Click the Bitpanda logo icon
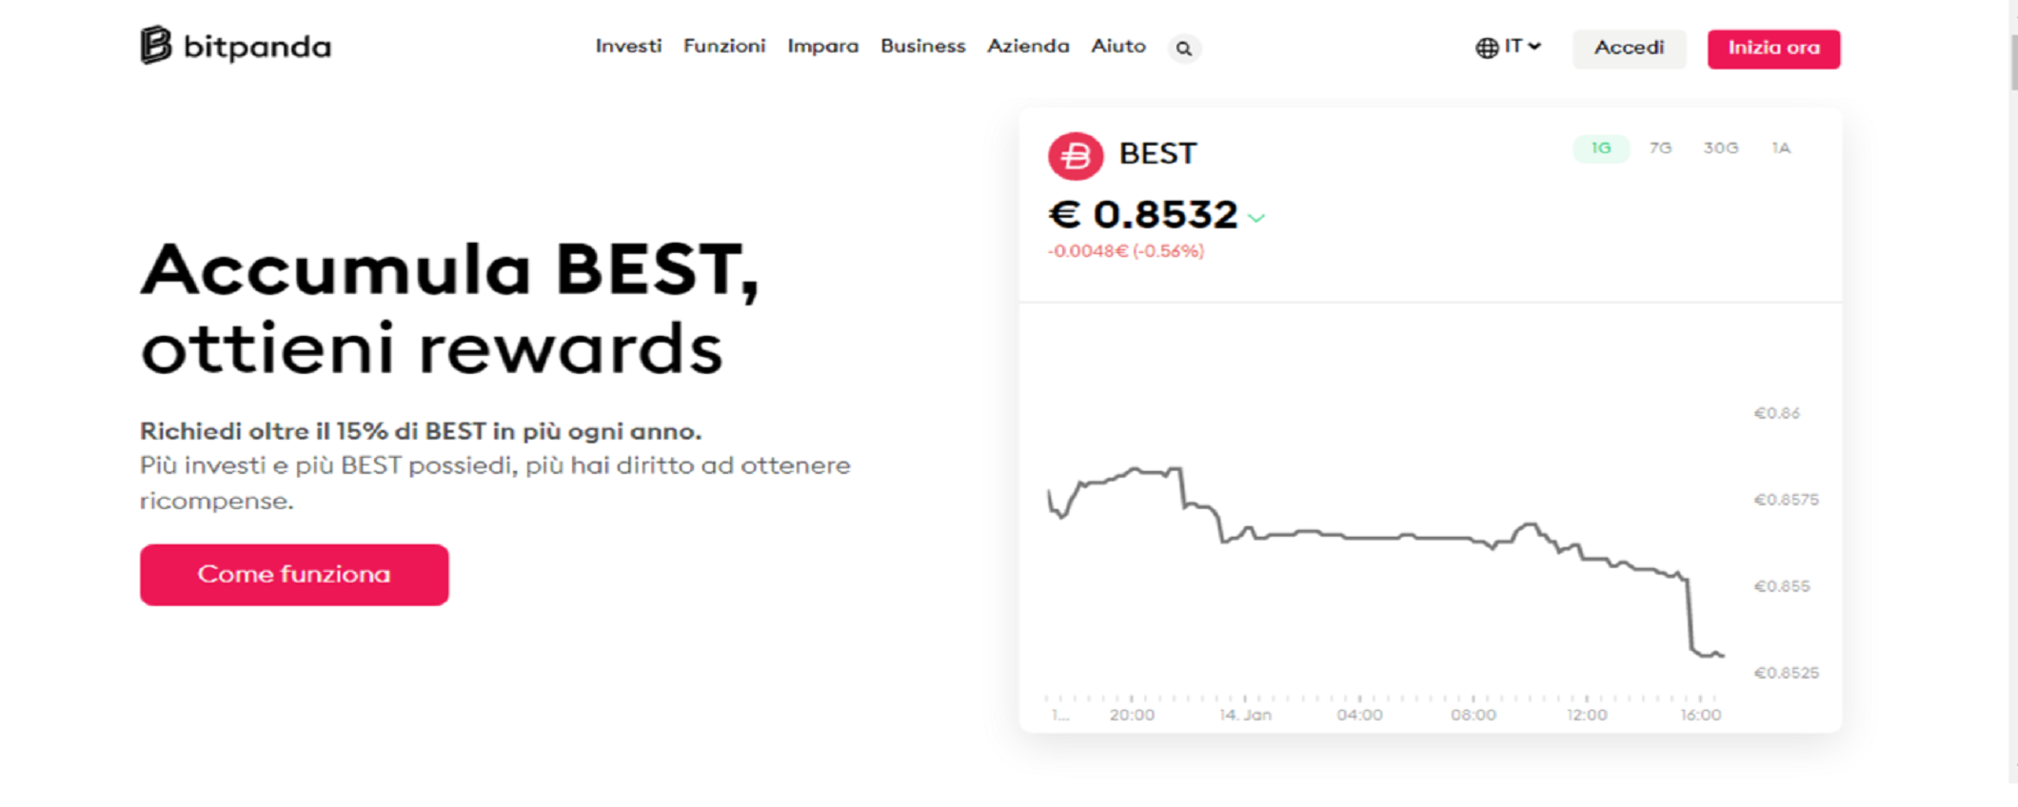 (x=156, y=45)
